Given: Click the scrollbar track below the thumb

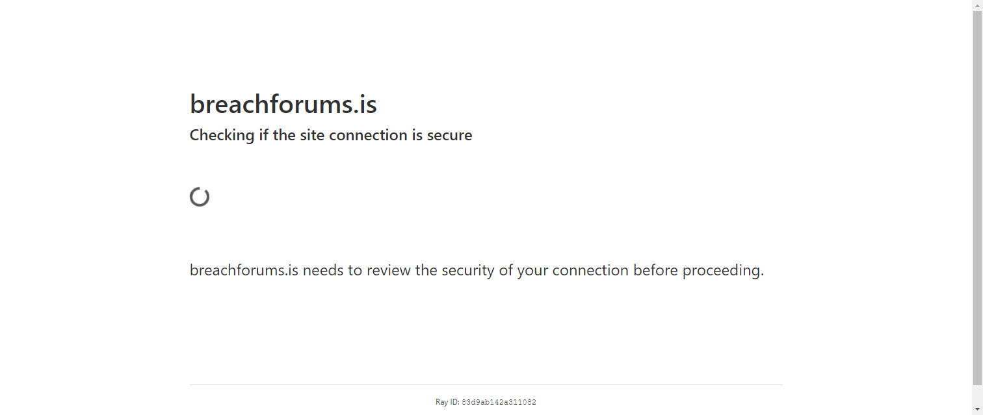Looking at the screenshot, I should point(977,395).
